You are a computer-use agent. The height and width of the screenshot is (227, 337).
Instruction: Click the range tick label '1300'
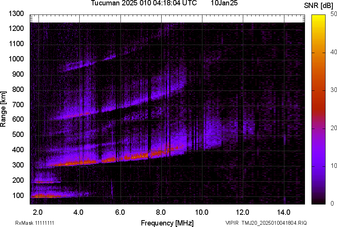[16, 14]
